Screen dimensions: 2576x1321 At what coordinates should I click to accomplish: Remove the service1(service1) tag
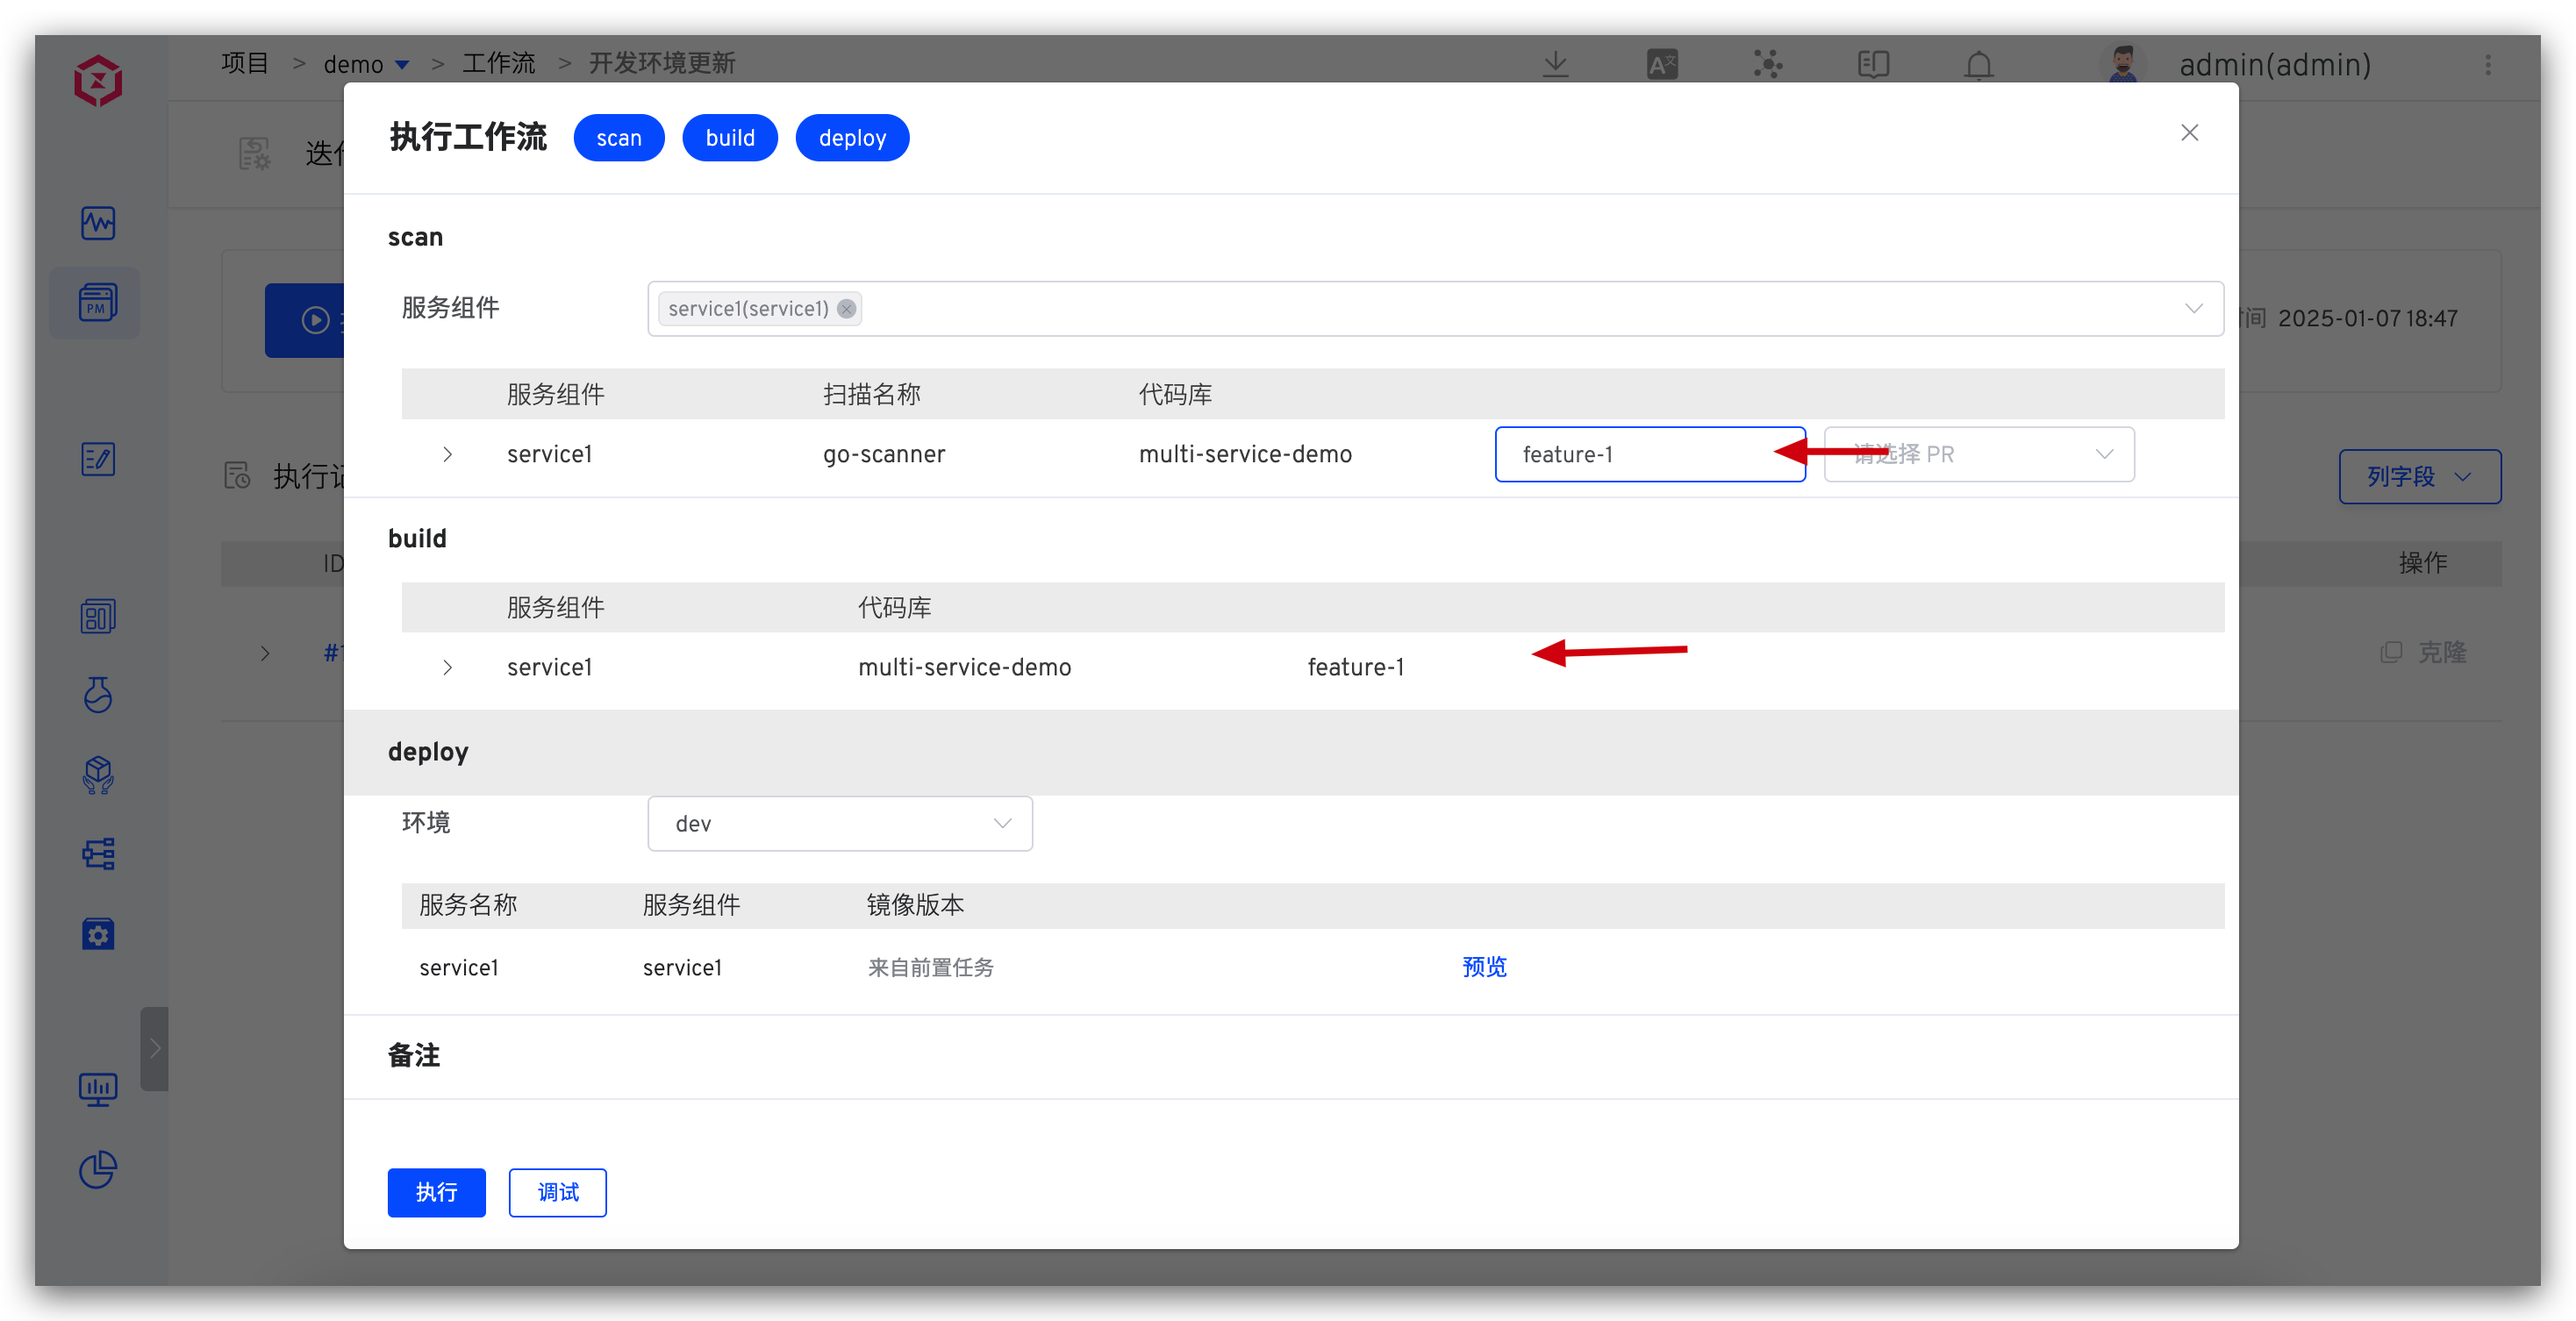(846, 309)
